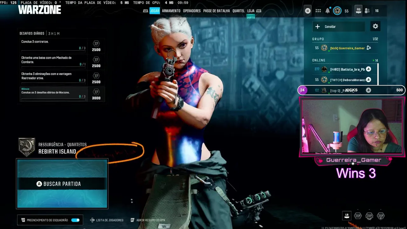Click the first 2XP token icon

tap(358, 216)
